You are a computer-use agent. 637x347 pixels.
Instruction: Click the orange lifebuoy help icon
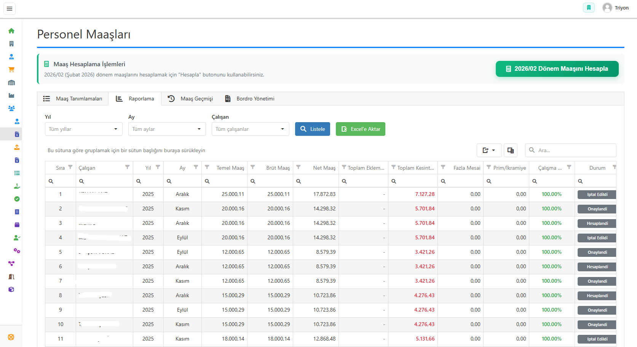(x=11, y=337)
